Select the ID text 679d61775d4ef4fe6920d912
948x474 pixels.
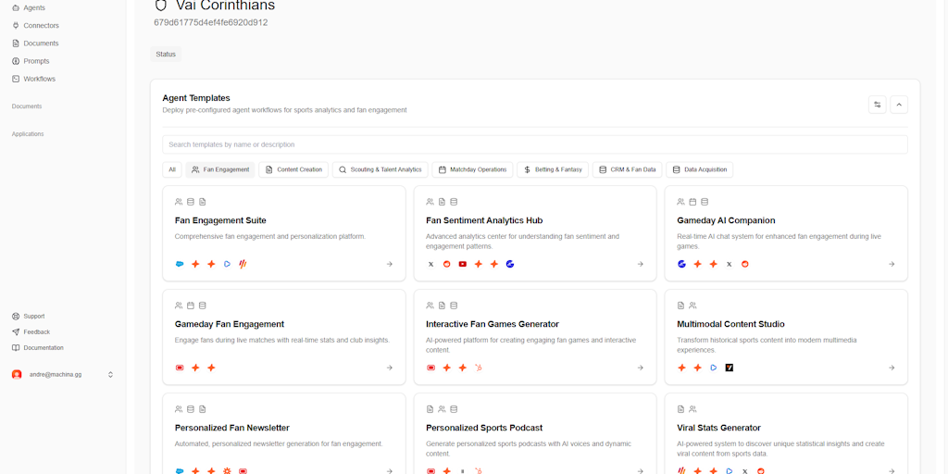[x=211, y=22]
